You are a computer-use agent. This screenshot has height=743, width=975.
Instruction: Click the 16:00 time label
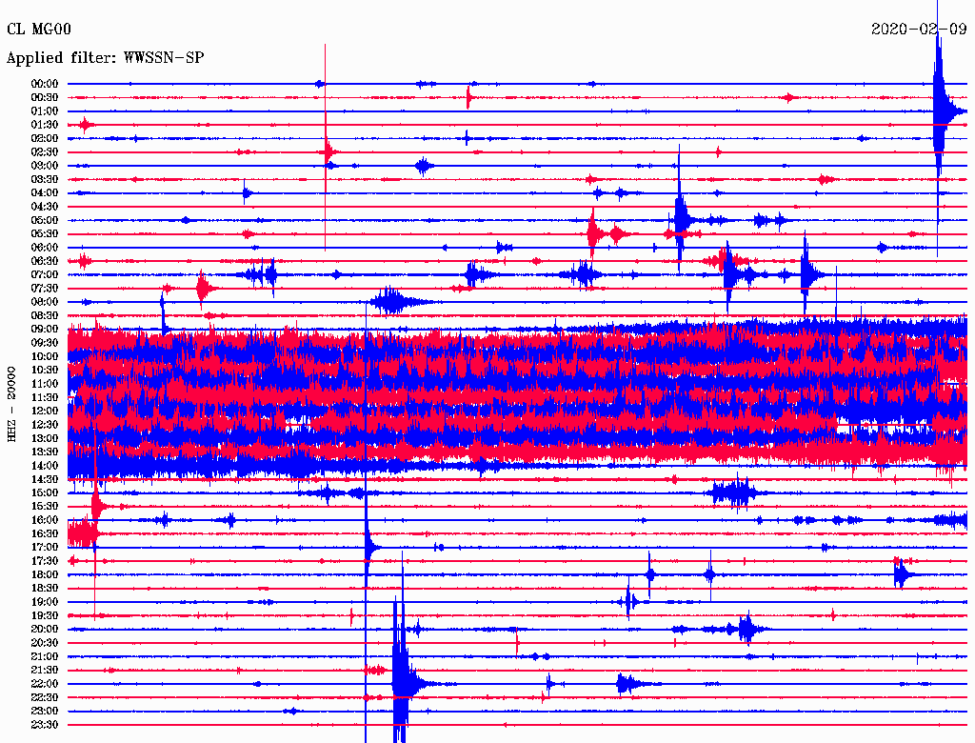click(x=45, y=521)
